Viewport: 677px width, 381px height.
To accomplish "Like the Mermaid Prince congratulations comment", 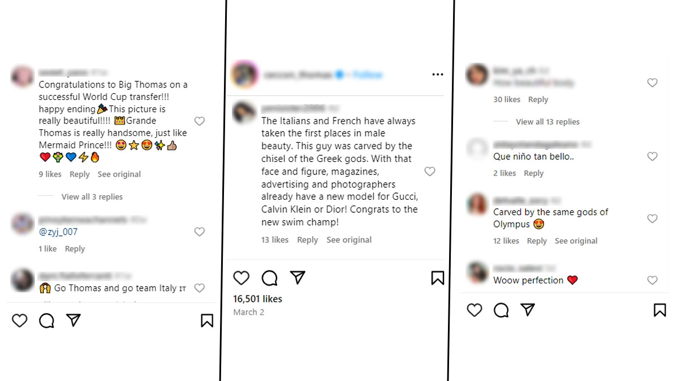I will pyautogui.click(x=199, y=121).
